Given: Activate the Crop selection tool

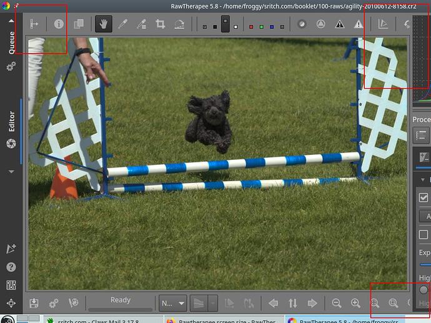Looking at the screenshot, I should 161,24.
